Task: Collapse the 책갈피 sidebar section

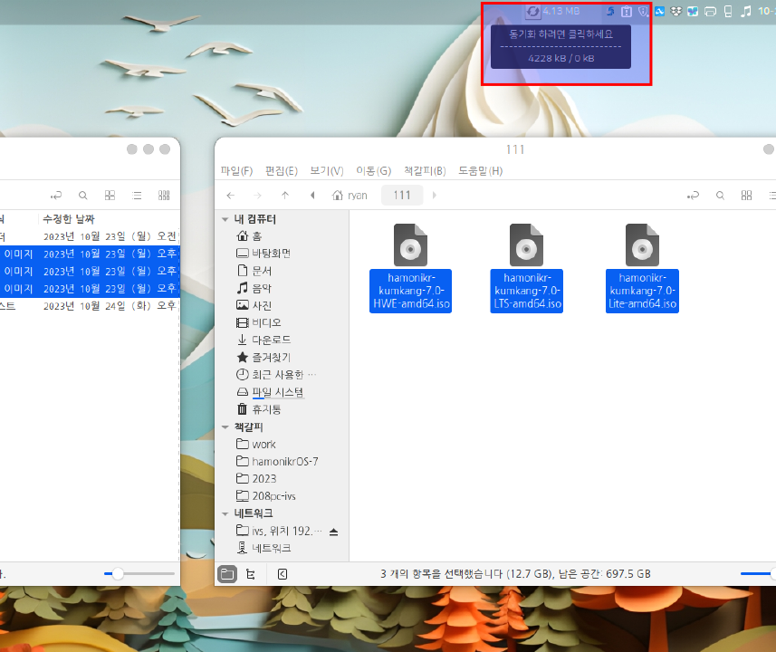Action: click(x=225, y=427)
